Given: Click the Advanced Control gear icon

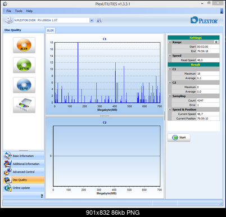Looking at the screenshot, I should point(8,171).
